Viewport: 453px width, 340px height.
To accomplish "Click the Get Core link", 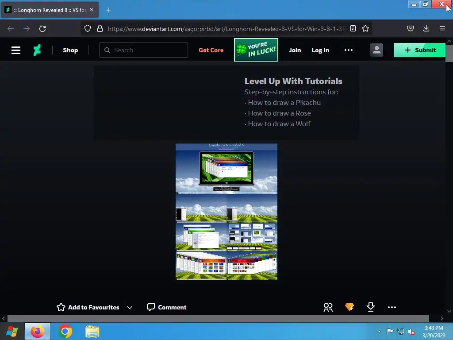I will point(211,50).
